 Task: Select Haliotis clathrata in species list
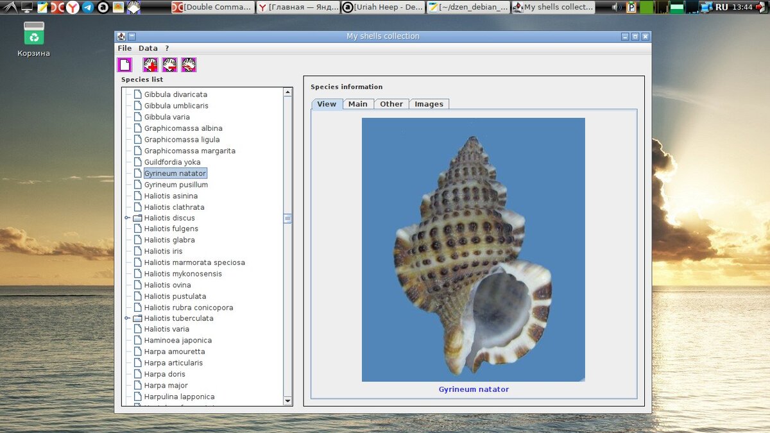tap(175, 207)
